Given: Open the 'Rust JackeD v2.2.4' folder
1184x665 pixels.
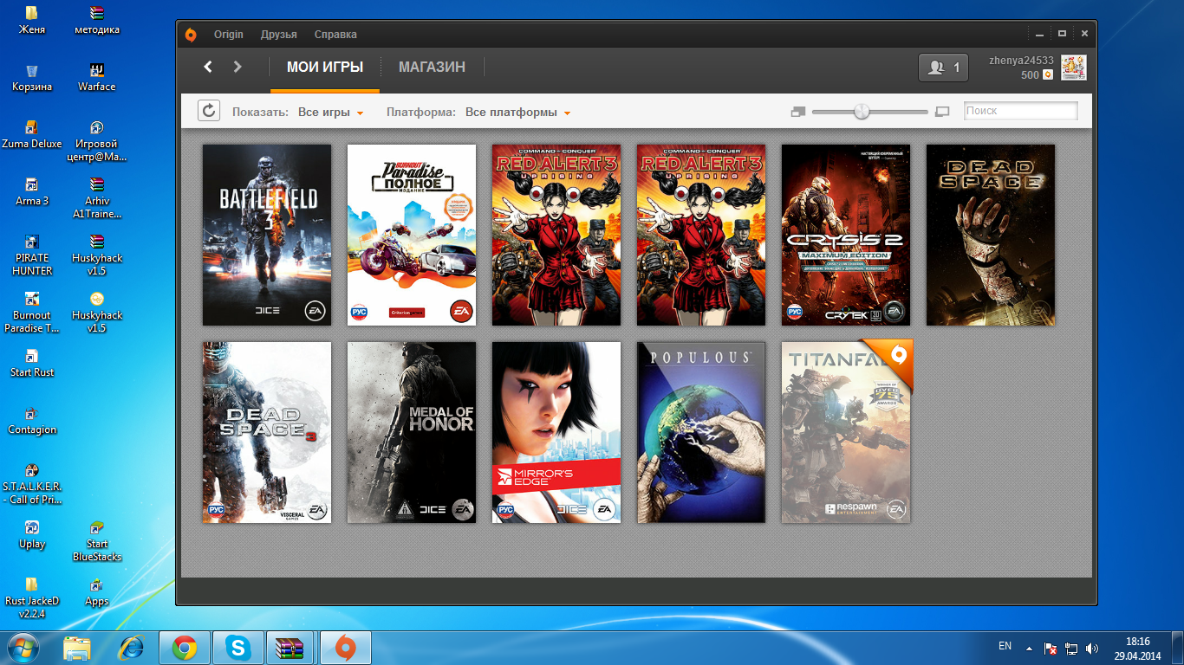Looking at the screenshot, I should 32,597.
